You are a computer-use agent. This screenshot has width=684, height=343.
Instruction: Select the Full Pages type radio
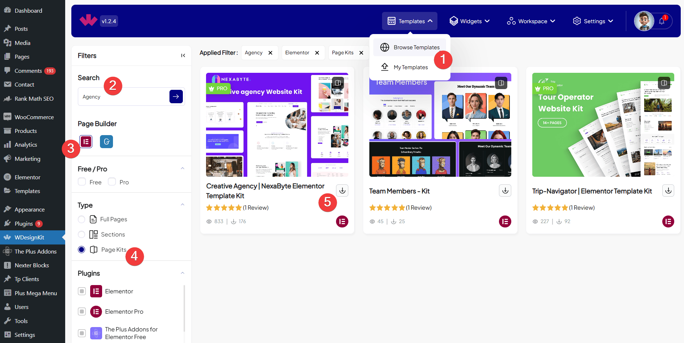81,219
